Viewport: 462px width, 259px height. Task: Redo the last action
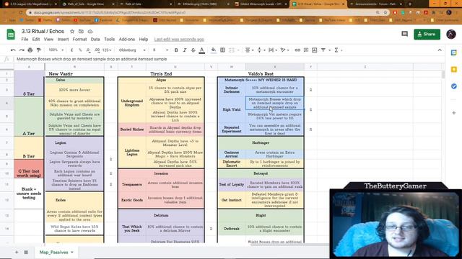point(22,50)
